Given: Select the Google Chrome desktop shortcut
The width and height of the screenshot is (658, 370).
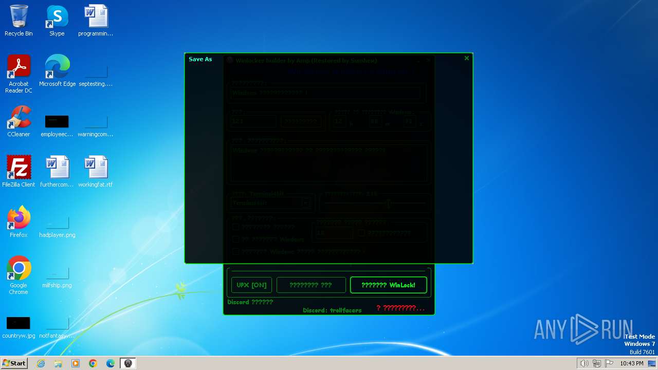Looking at the screenshot, I should click(x=19, y=276).
